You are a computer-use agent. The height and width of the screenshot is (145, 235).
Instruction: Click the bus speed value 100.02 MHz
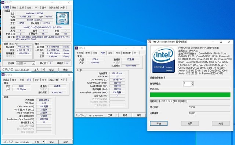(x=23, y=53)
